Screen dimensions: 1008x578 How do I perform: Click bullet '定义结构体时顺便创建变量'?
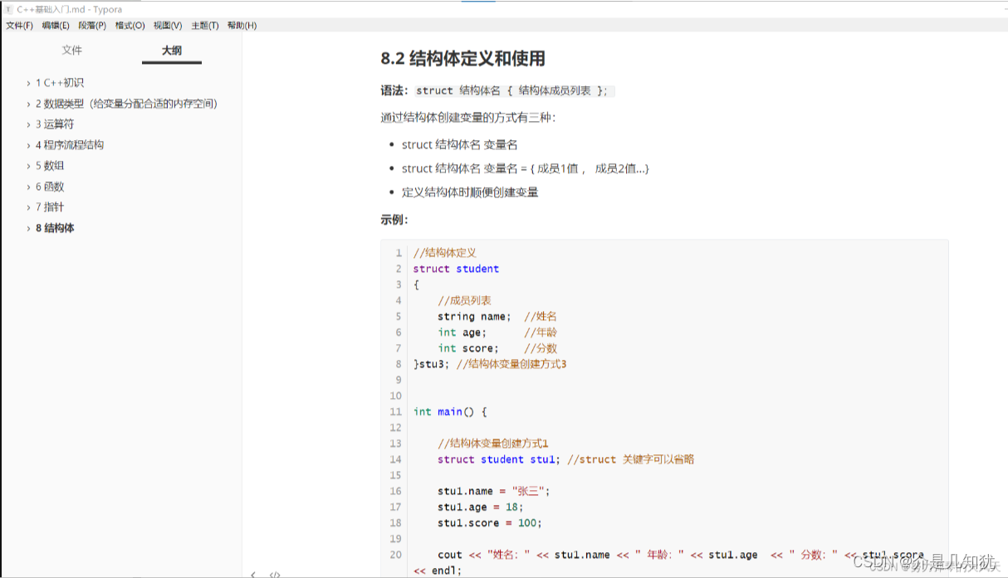coord(470,192)
